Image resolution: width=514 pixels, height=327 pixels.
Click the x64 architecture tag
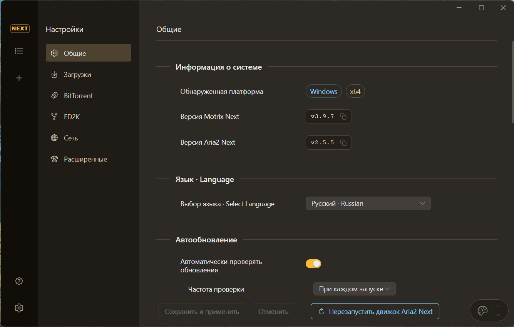click(355, 92)
